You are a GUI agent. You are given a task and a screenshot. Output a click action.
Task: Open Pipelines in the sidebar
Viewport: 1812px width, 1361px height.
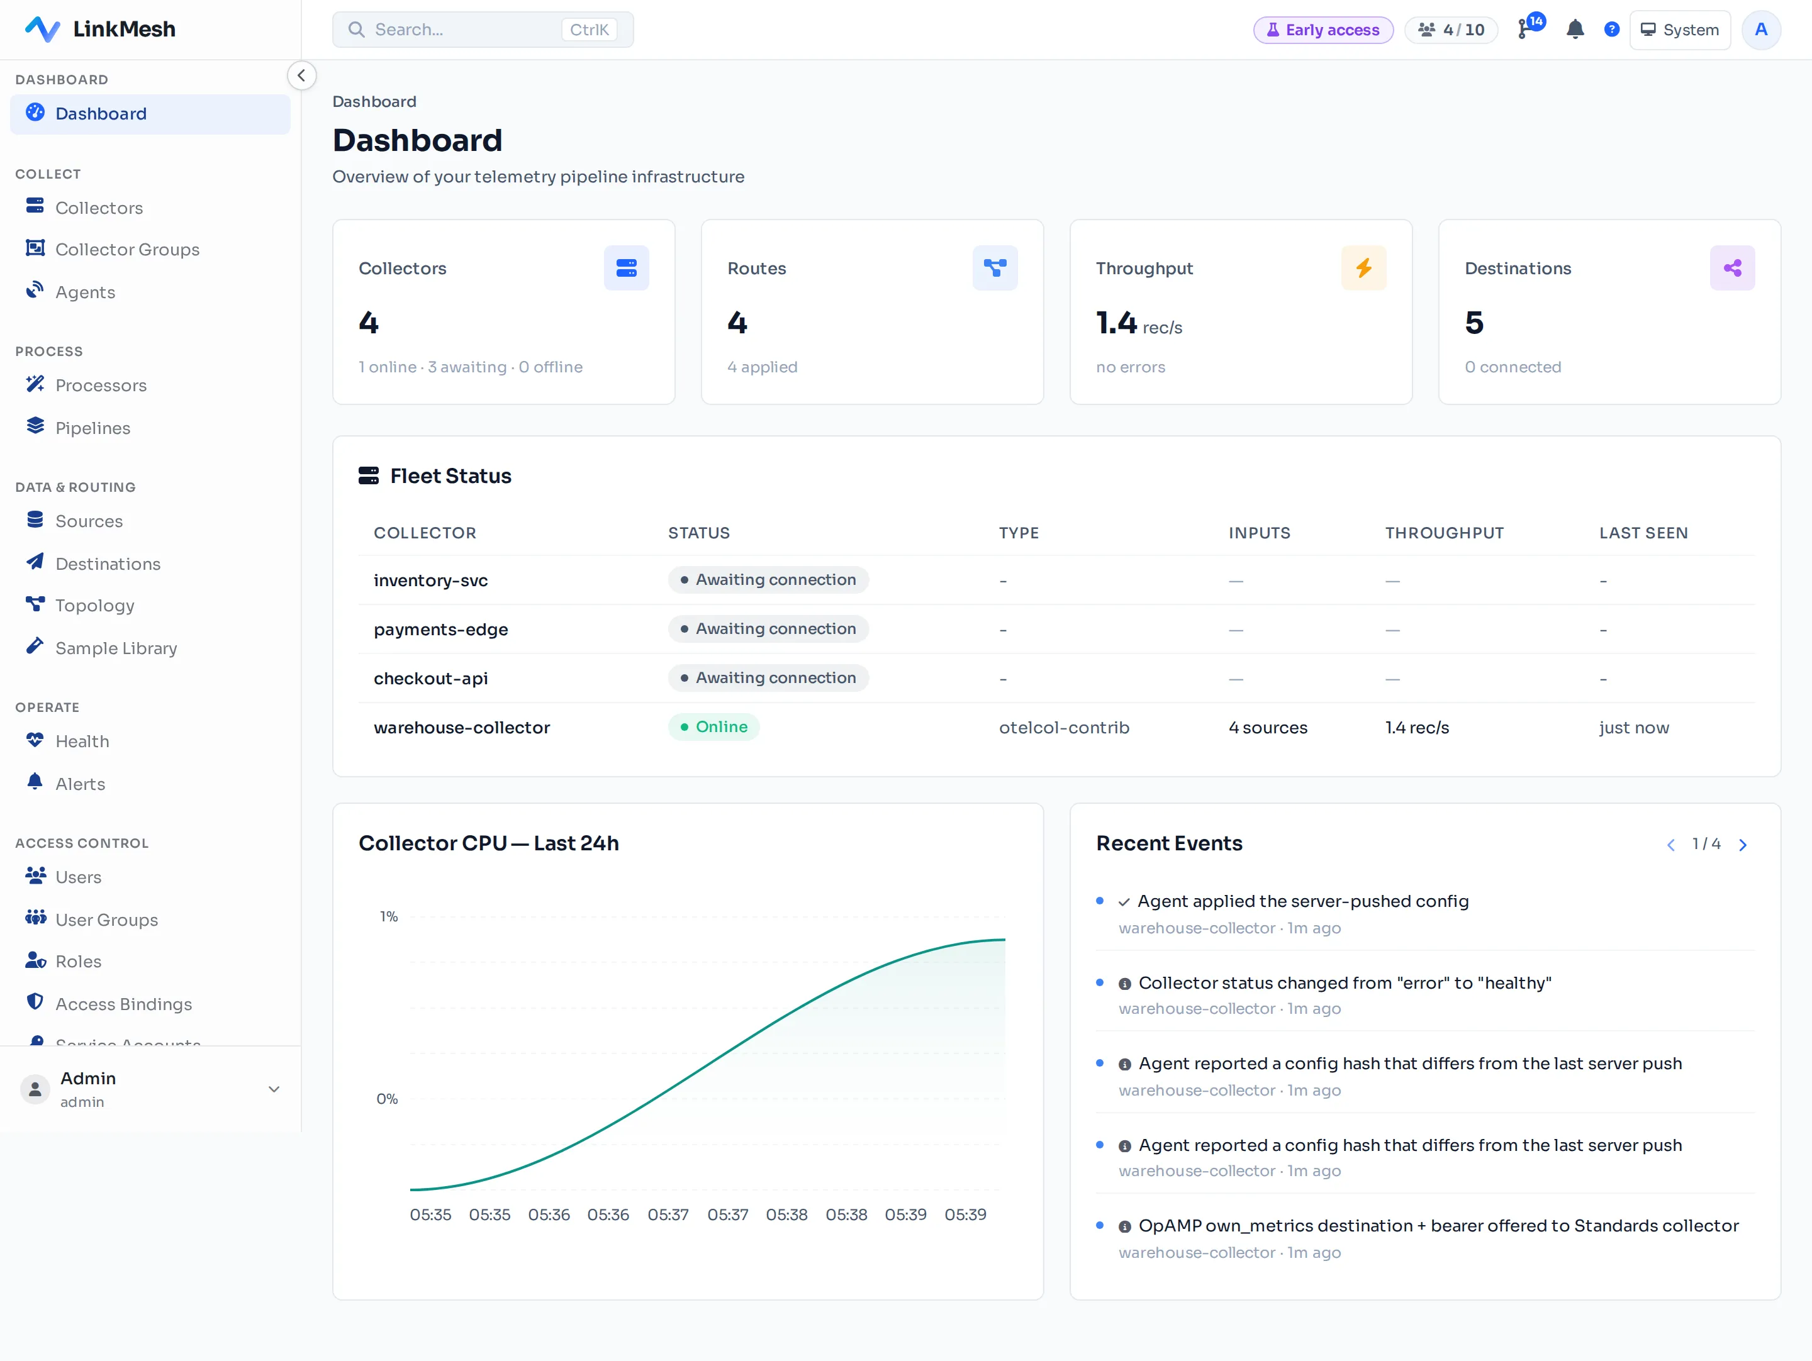pyautogui.click(x=150, y=428)
